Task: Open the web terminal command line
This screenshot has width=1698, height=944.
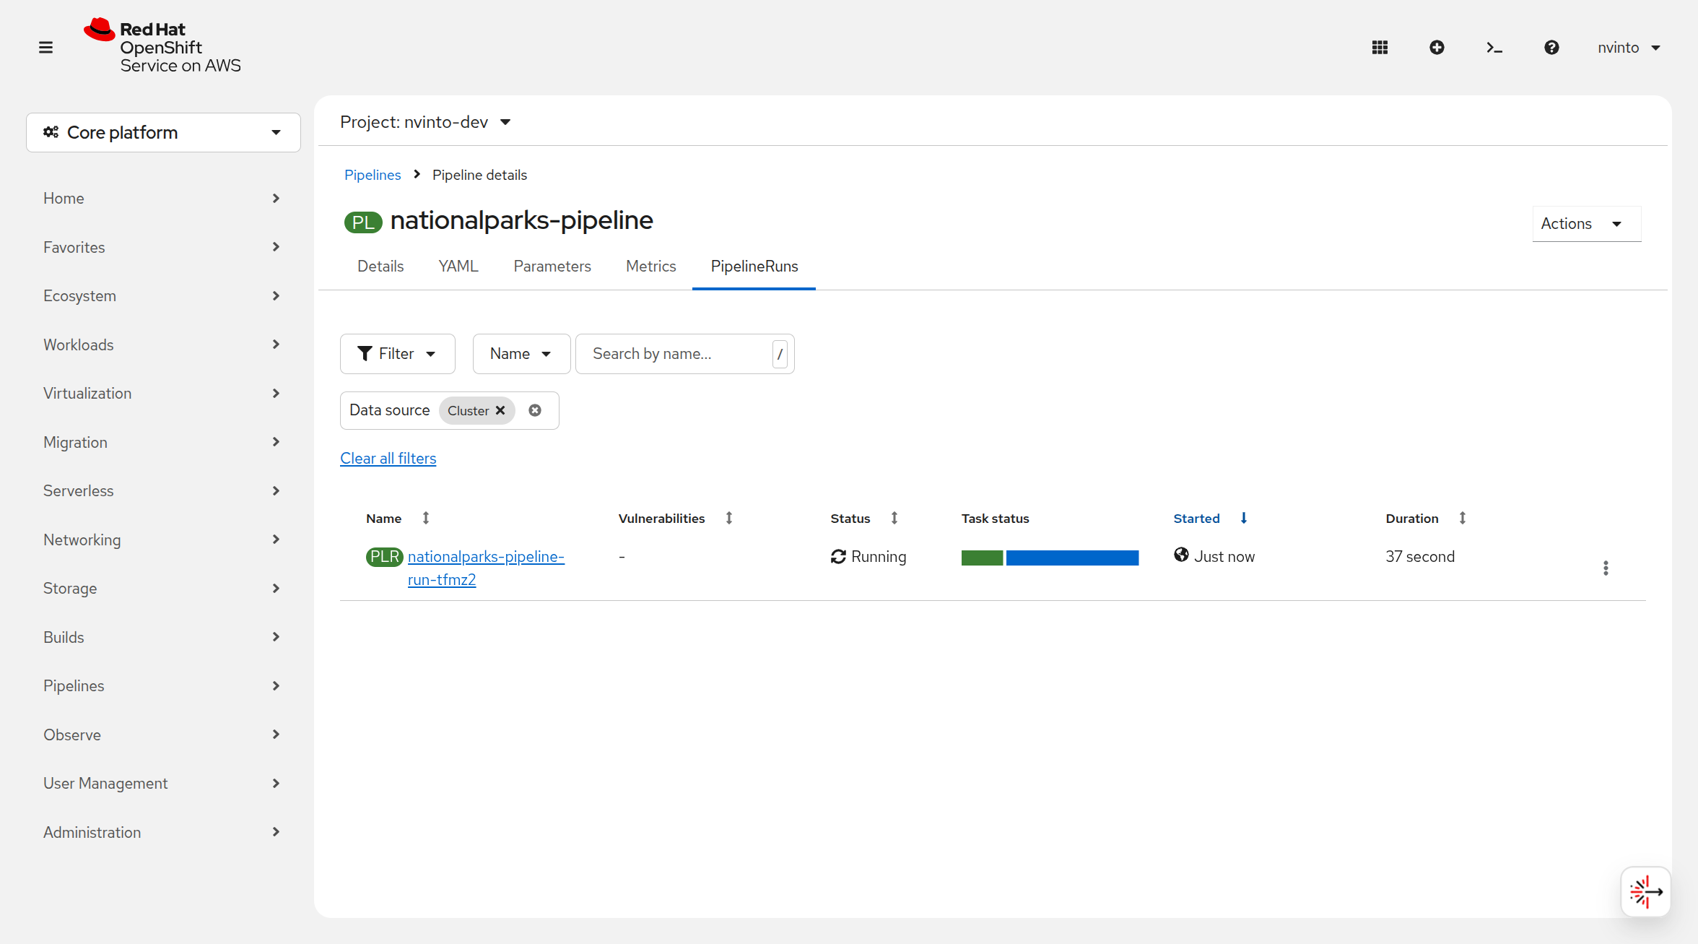Action: tap(1494, 48)
